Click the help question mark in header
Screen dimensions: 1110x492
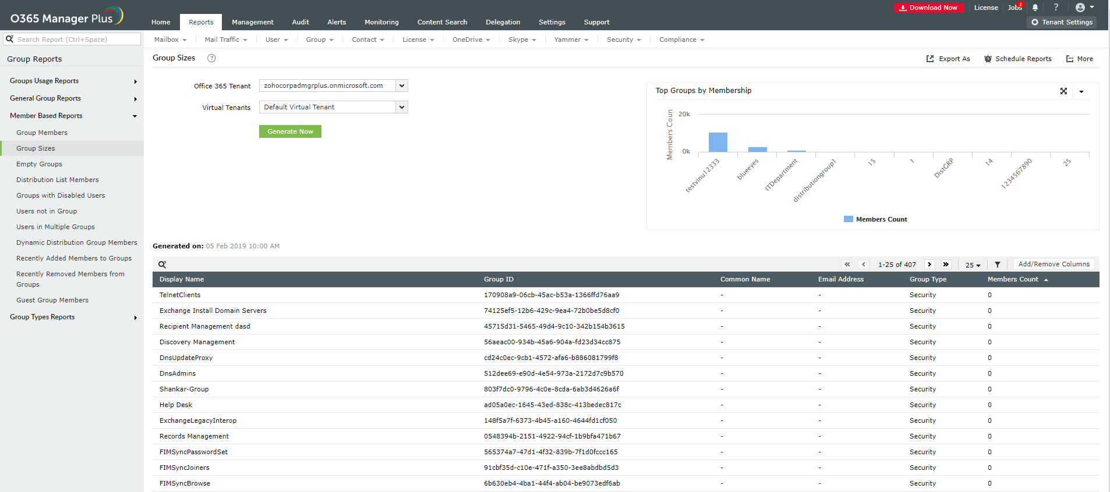pos(1056,8)
